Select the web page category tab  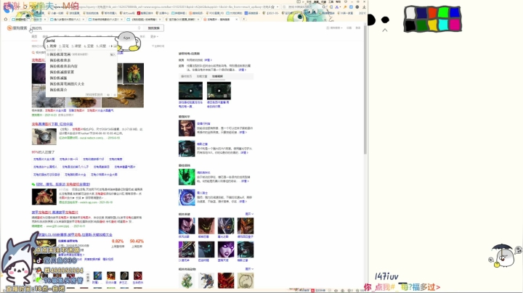point(34,36)
